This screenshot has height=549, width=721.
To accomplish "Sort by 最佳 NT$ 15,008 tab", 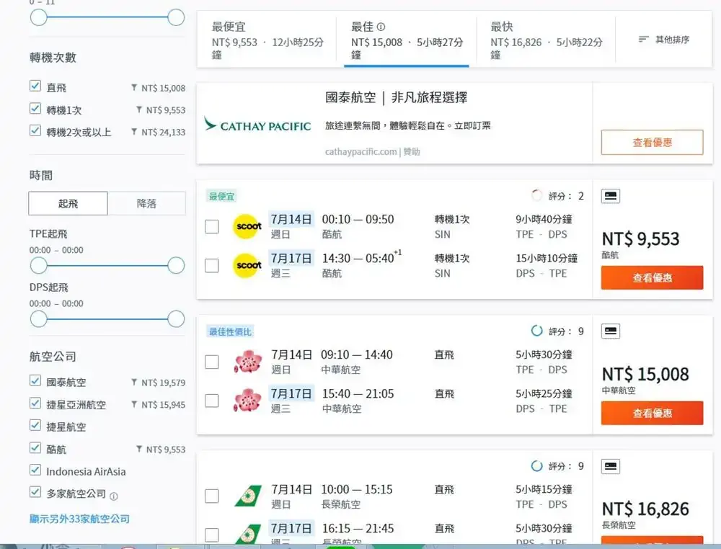I will click(x=407, y=40).
